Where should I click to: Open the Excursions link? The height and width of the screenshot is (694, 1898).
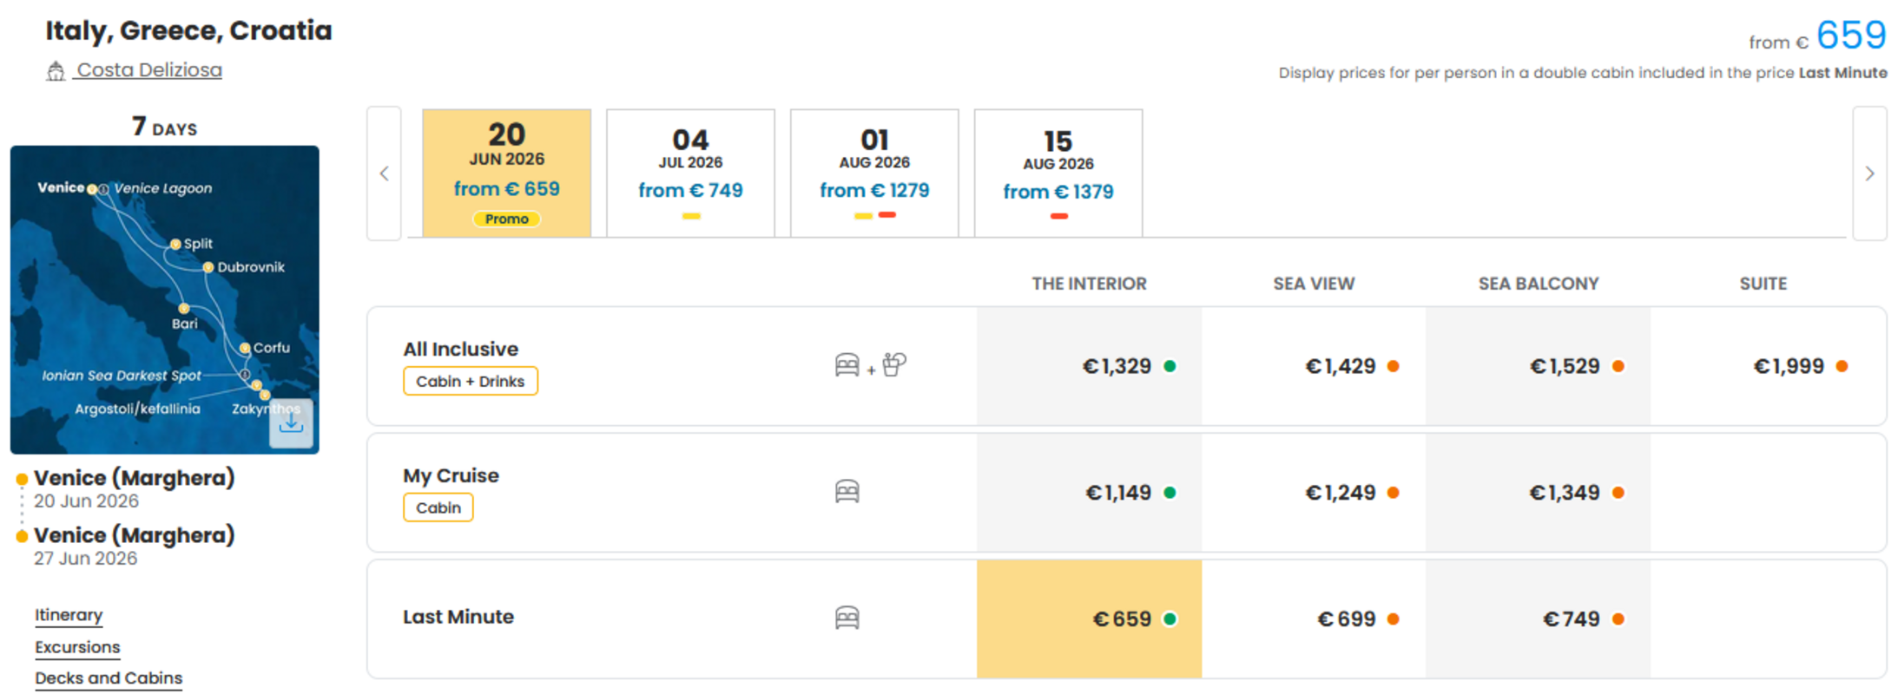tap(77, 647)
